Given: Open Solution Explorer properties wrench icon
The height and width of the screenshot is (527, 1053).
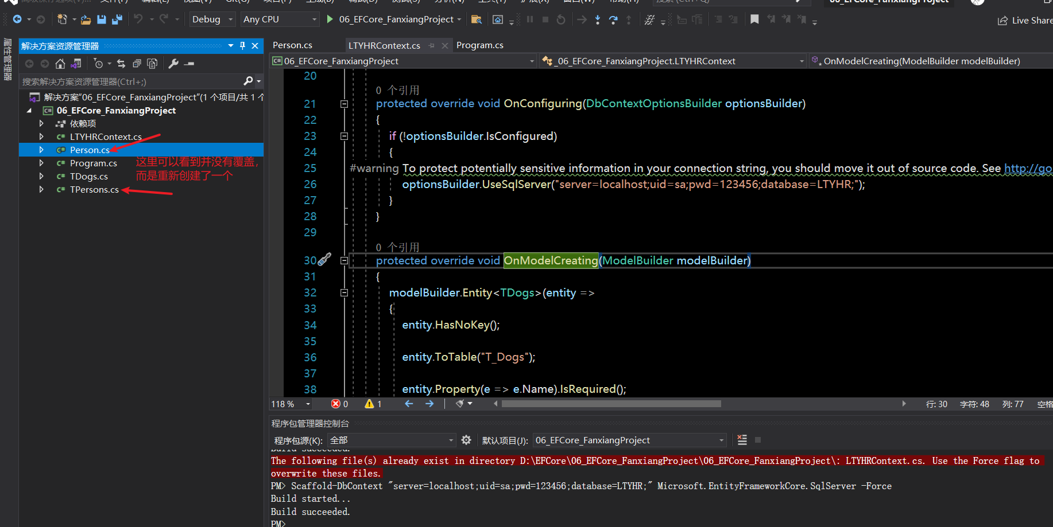Looking at the screenshot, I should pos(173,64).
